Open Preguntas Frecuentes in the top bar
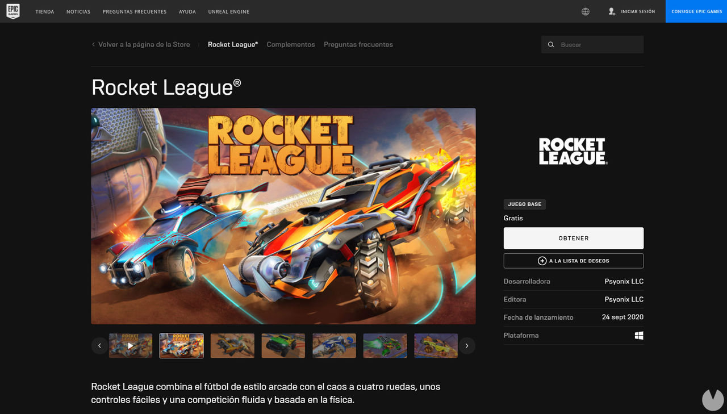 tap(135, 11)
